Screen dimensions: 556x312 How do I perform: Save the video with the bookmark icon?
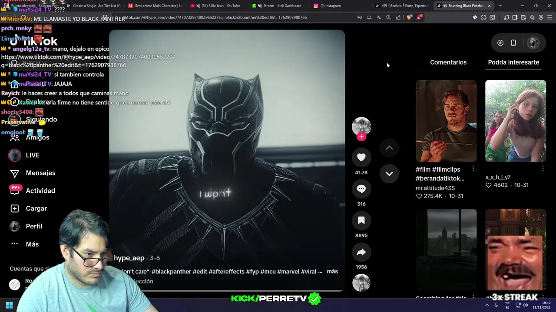tap(361, 221)
